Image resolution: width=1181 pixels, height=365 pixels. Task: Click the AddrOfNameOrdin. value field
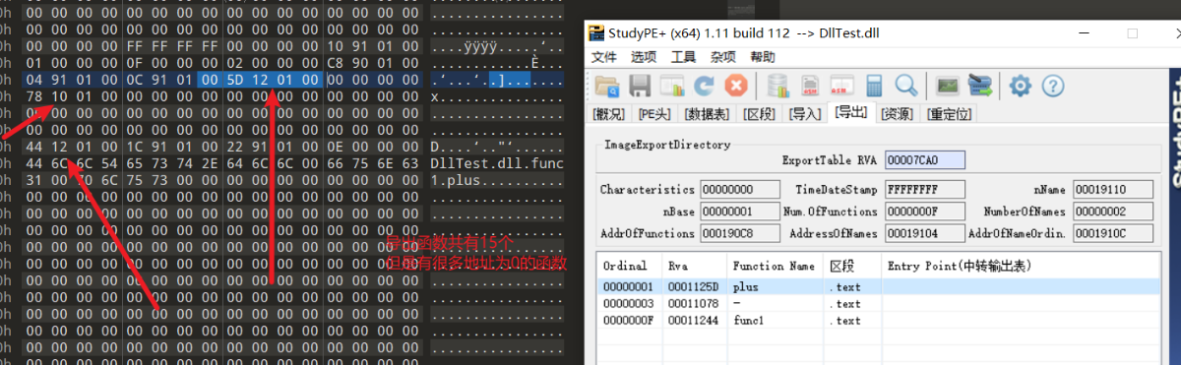coord(1112,233)
